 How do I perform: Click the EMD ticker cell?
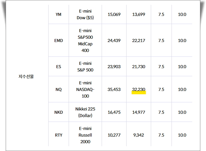click(x=58, y=41)
